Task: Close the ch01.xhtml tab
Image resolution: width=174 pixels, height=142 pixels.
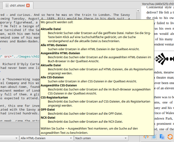Action: pos(28,5)
